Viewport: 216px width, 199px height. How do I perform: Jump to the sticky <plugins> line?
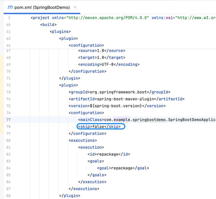click(60, 32)
